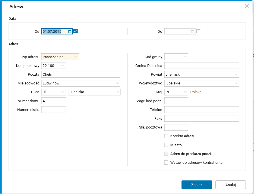Open the Kod pocztowy dropdown list
254x194 pixels.
coord(63,66)
